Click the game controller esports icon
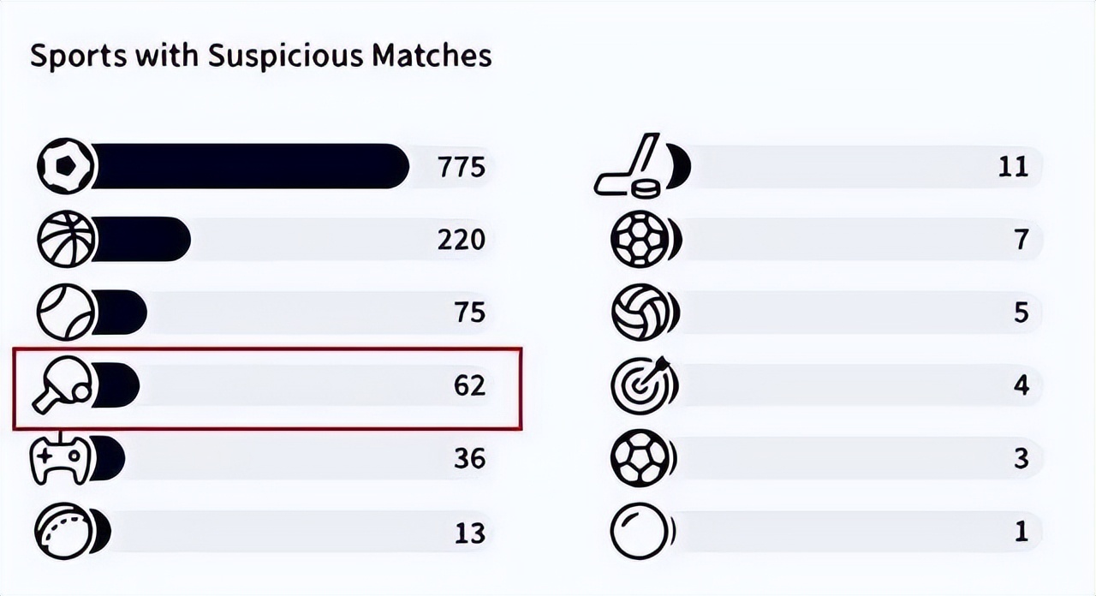 point(61,459)
